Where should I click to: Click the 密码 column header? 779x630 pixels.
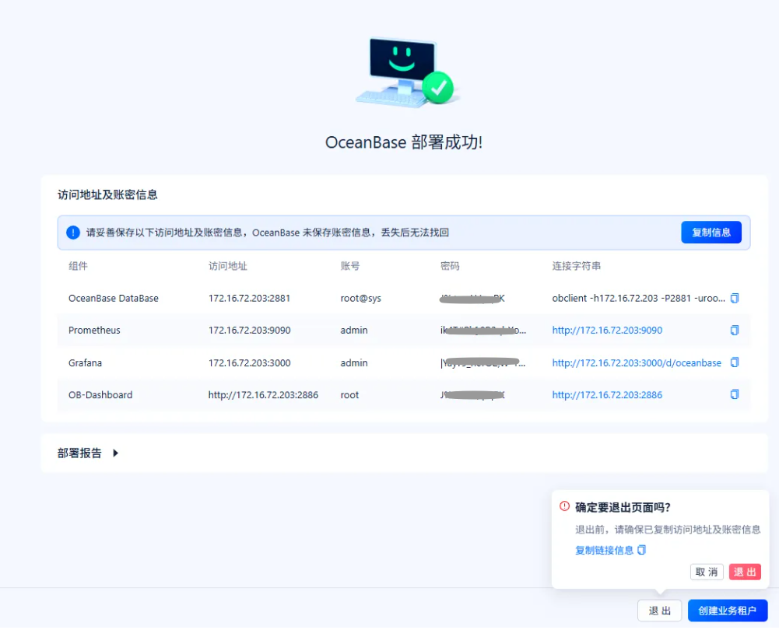pos(450,266)
